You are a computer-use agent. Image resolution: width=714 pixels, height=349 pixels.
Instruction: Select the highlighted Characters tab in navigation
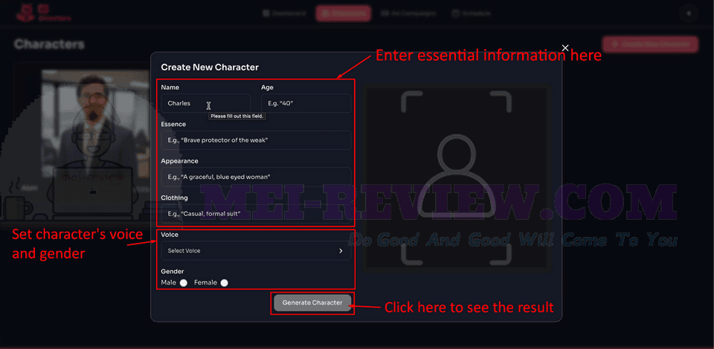344,13
